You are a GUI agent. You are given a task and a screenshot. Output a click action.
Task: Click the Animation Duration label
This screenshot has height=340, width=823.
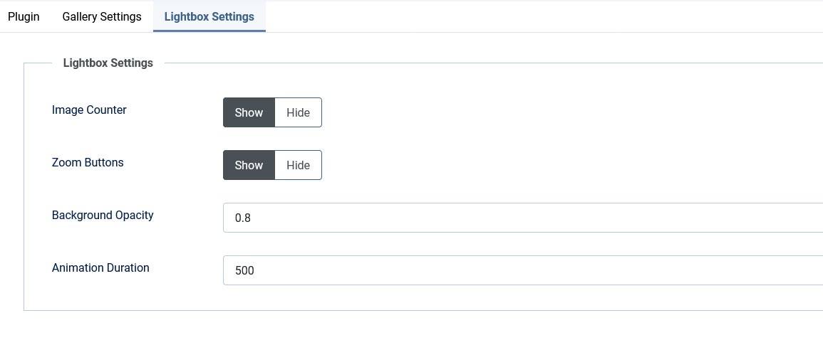100,268
